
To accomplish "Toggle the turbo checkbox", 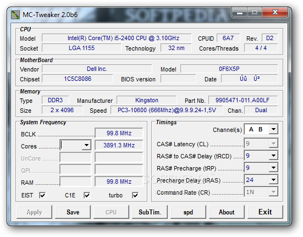I will 135,195.
